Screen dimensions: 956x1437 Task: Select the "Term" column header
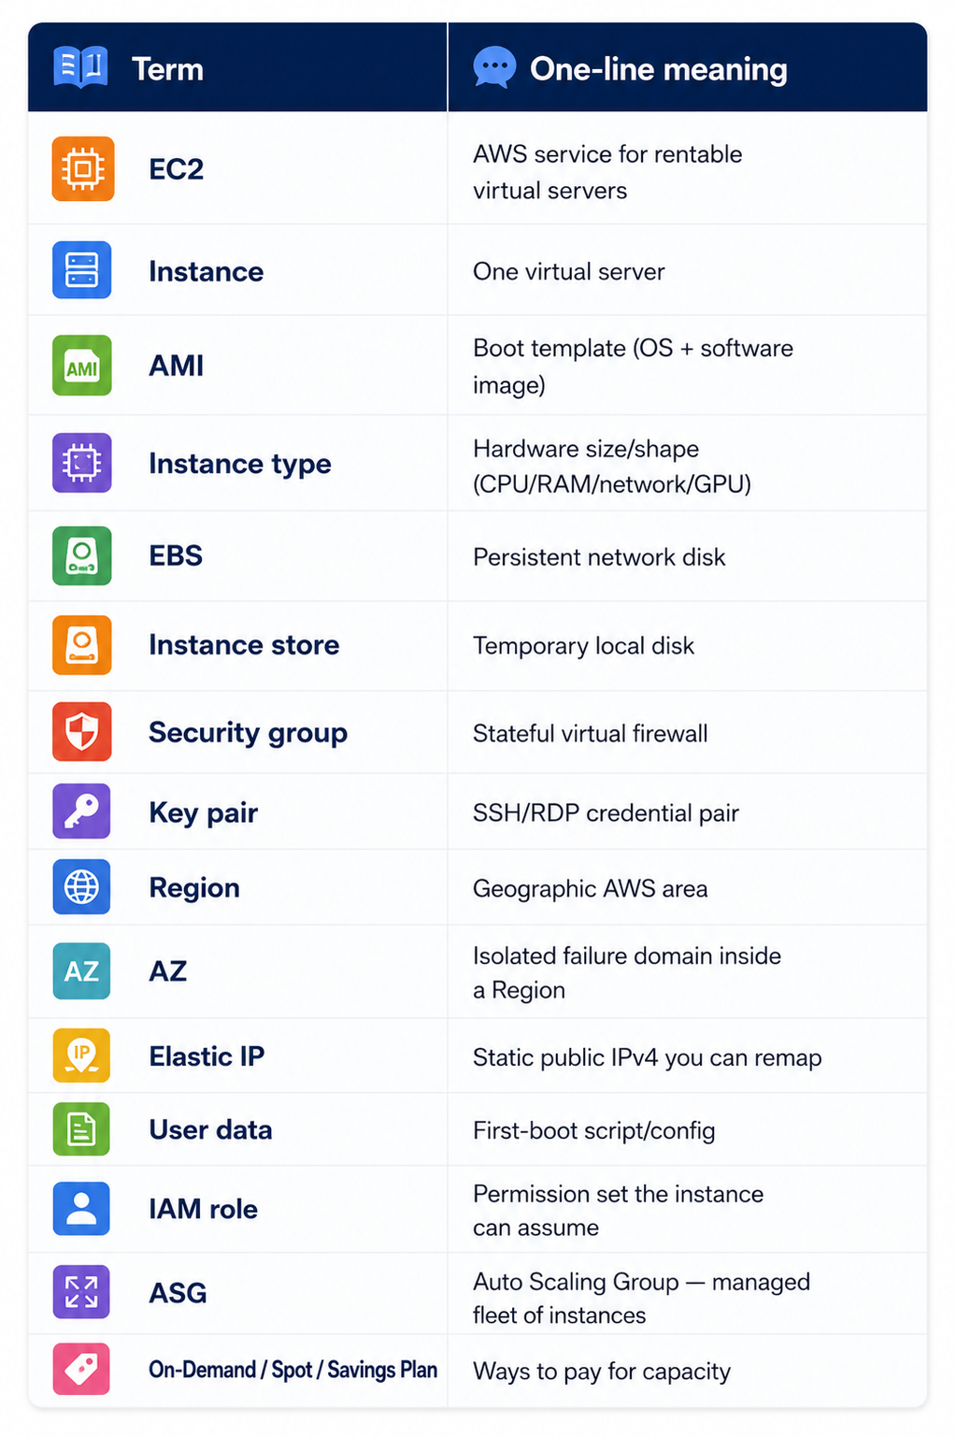point(167,69)
